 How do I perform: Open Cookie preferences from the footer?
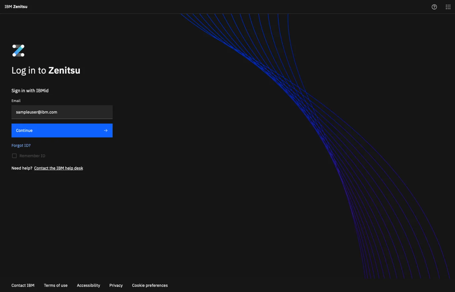tap(150, 285)
